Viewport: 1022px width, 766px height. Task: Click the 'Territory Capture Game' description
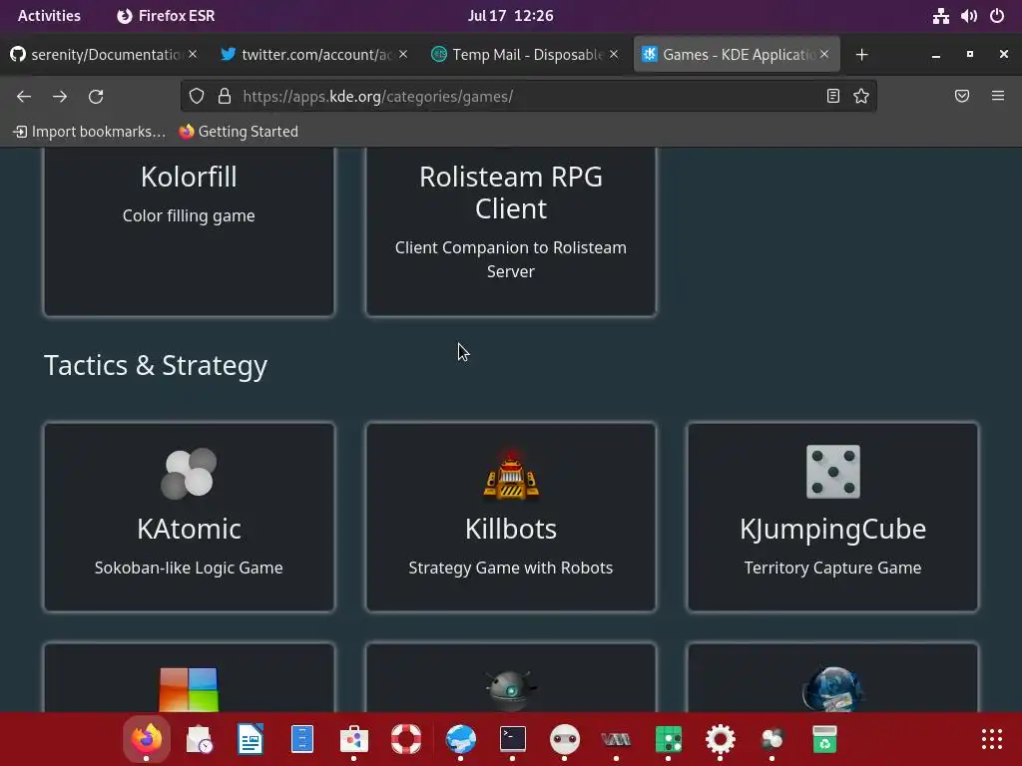pyautogui.click(x=833, y=568)
